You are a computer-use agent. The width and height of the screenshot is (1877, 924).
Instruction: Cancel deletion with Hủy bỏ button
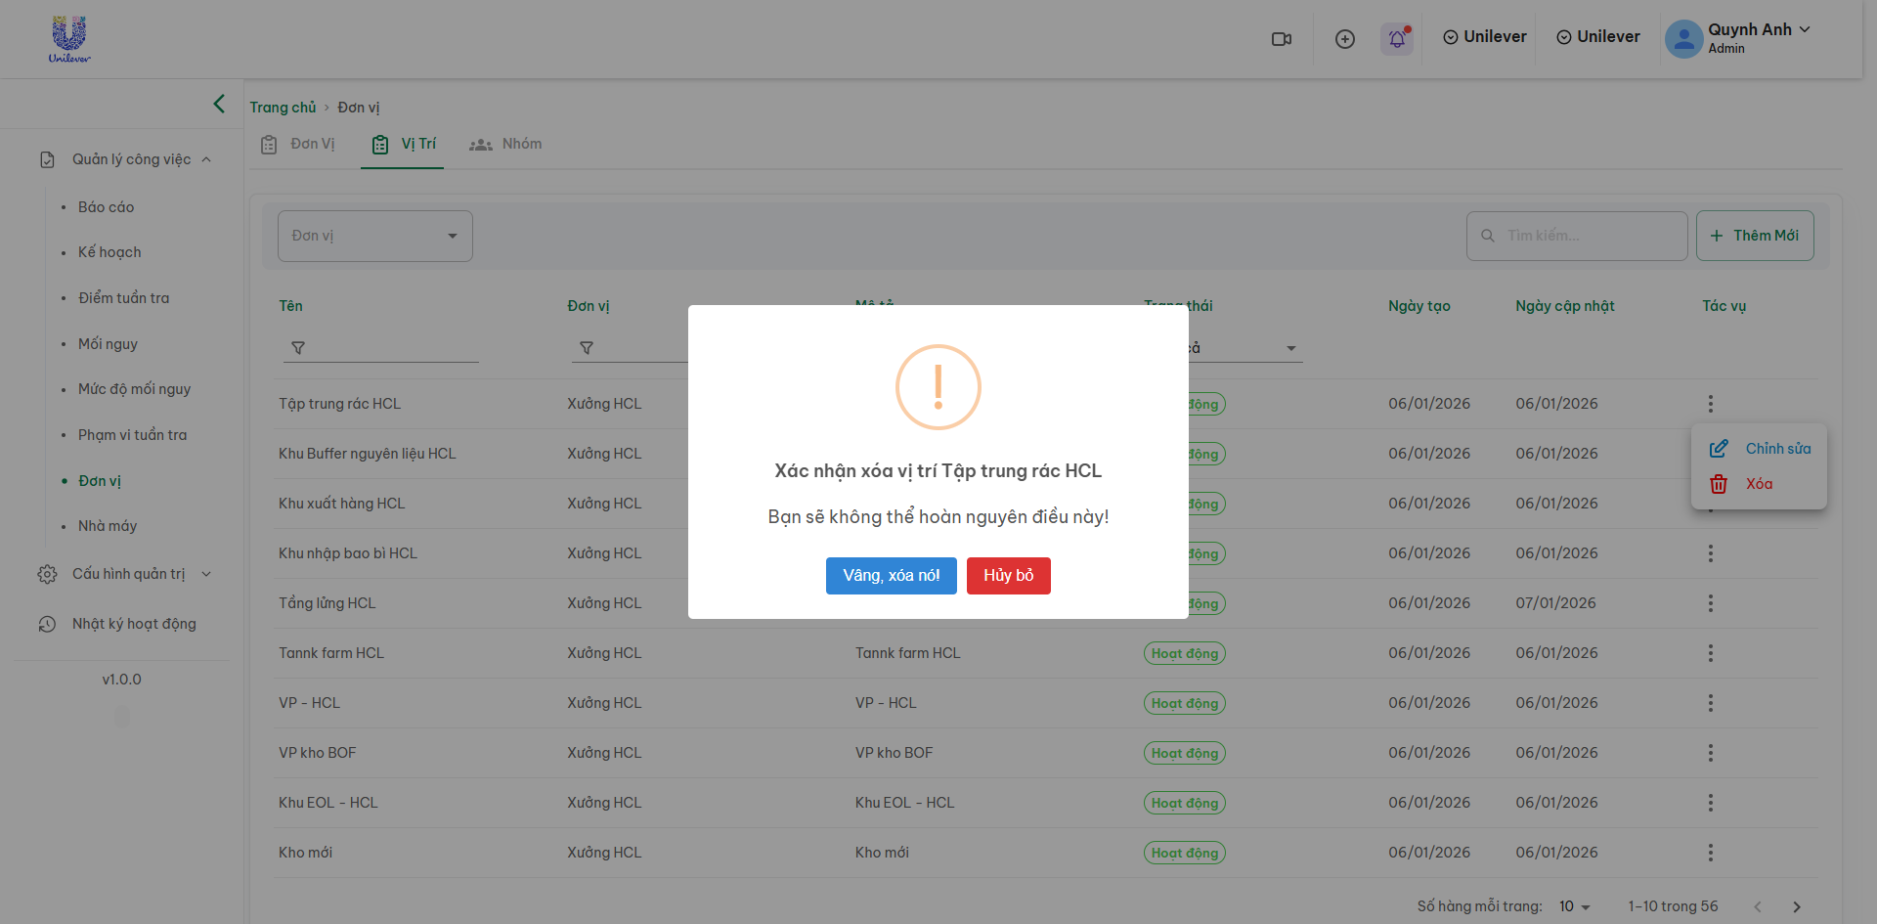tap(1008, 576)
